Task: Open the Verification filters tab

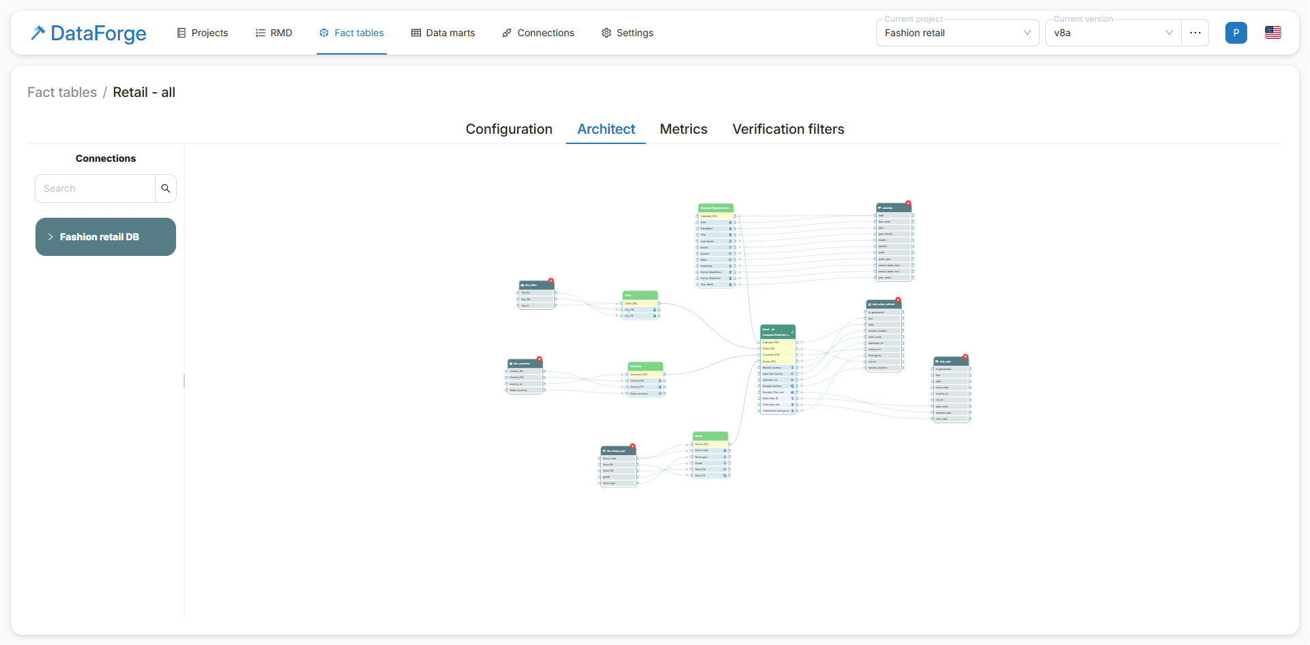Action: [787, 129]
